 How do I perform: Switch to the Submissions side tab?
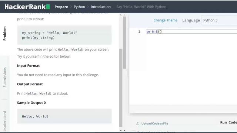pos(5,77)
